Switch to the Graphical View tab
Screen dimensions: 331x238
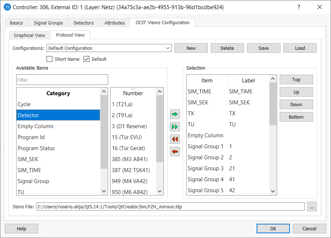29,35
